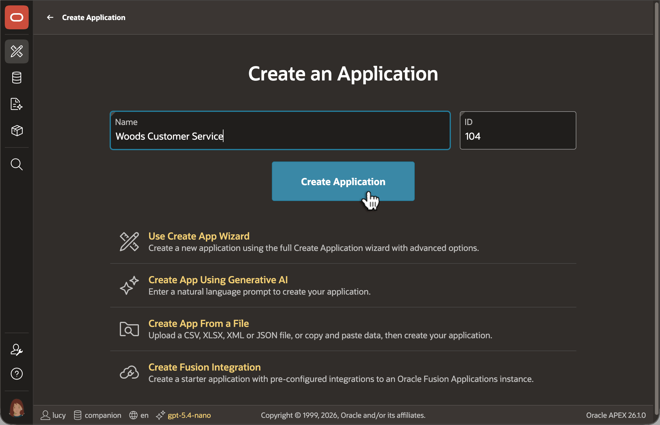Open the Gallery cube icon in sidebar

click(x=17, y=131)
